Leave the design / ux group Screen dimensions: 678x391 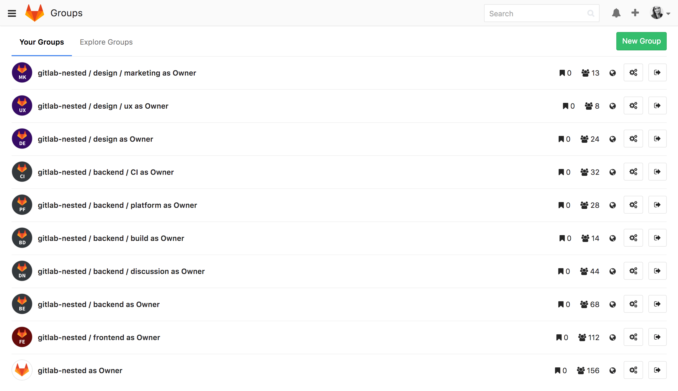657,105
